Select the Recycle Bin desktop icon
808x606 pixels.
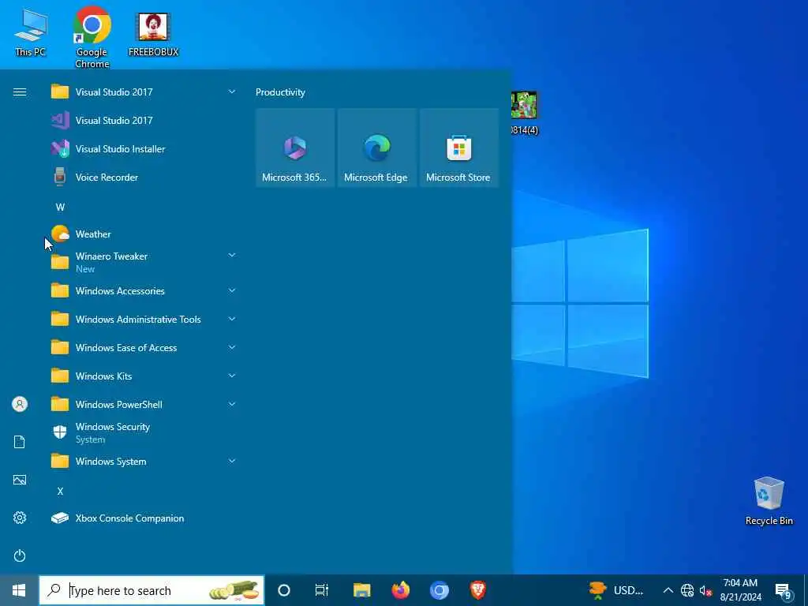pyautogui.click(x=769, y=501)
